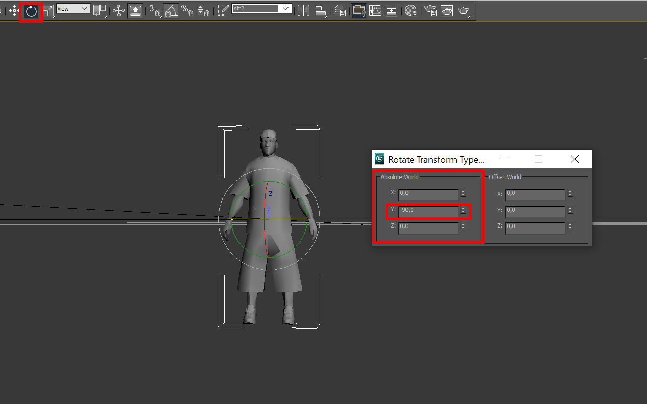Image resolution: width=647 pixels, height=404 pixels.
Task: Toggle the 3D Snaps button
Action: pos(154,10)
